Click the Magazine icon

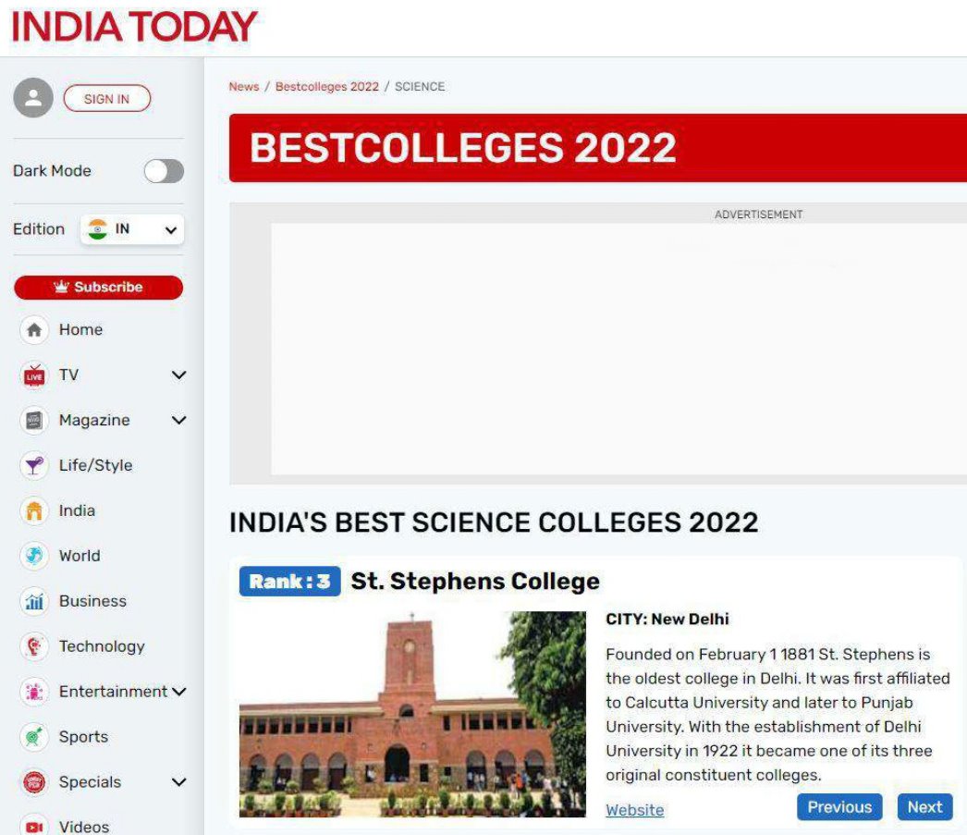click(34, 421)
